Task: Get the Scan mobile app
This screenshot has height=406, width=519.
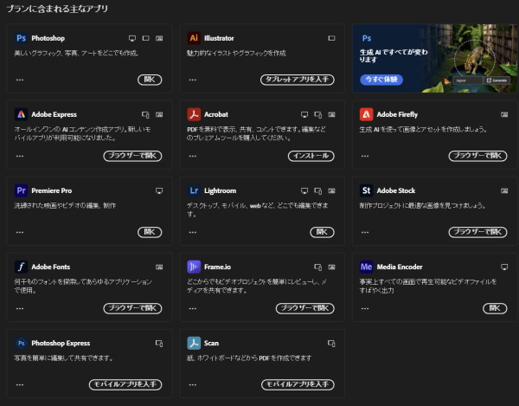Action: click(x=298, y=384)
